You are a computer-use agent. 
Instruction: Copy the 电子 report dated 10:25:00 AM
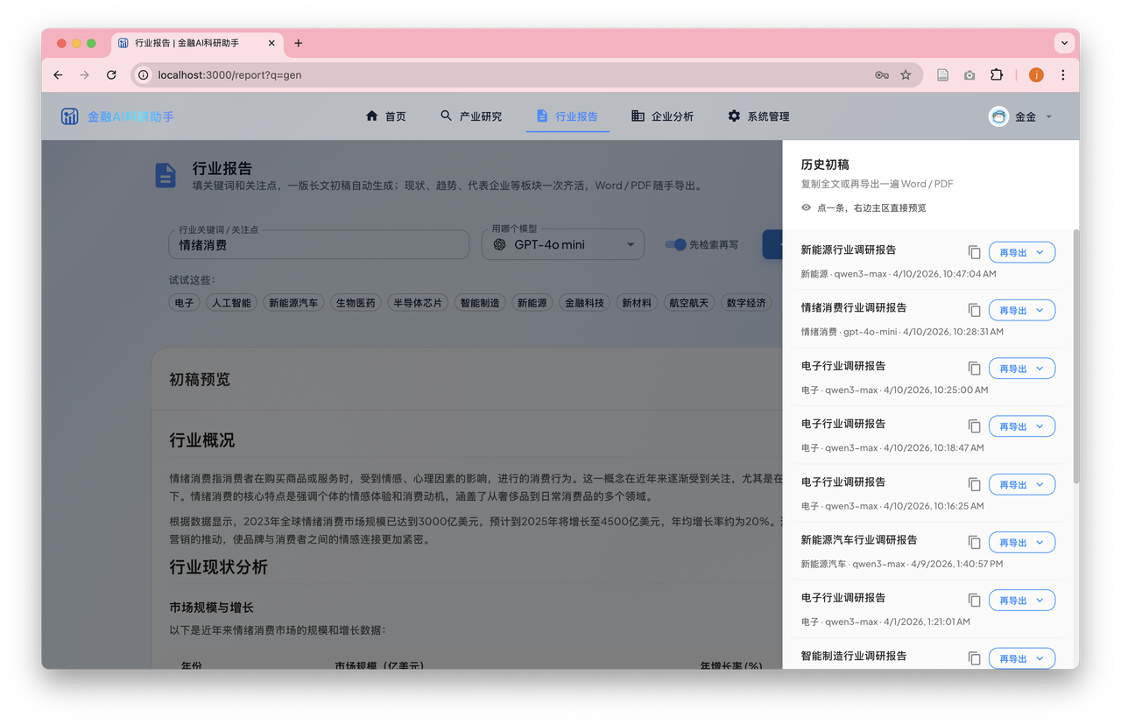974,369
